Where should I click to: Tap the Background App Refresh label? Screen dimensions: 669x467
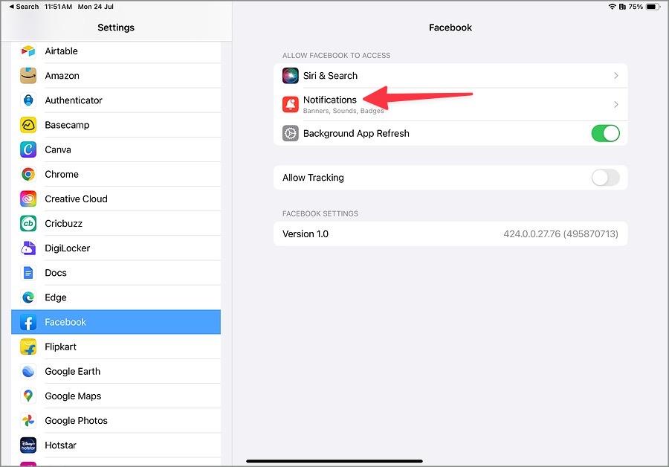[356, 133]
